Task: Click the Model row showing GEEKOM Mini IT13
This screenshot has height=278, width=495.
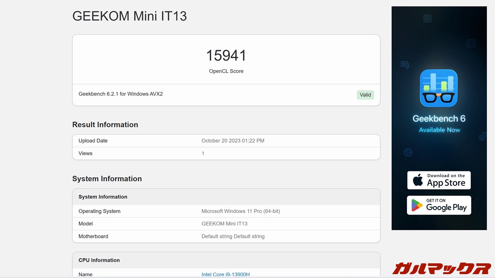Action: tap(224, 224)
